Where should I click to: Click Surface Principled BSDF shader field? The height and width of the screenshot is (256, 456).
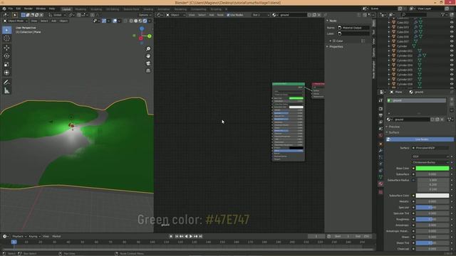[x=430, y=148]
